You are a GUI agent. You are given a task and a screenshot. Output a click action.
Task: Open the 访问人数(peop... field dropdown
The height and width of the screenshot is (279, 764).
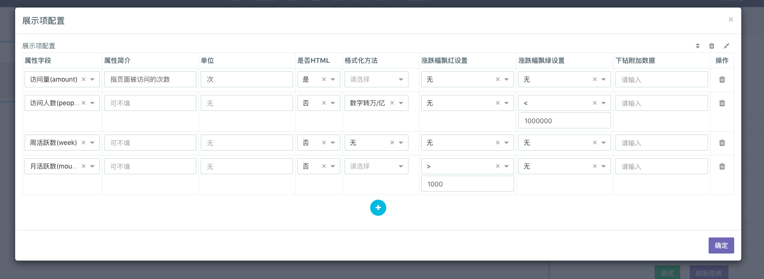coord(92,103)
